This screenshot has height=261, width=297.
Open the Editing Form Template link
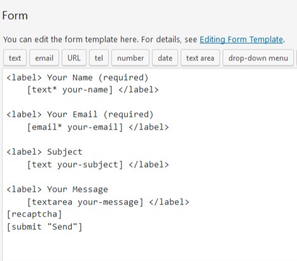241,39
